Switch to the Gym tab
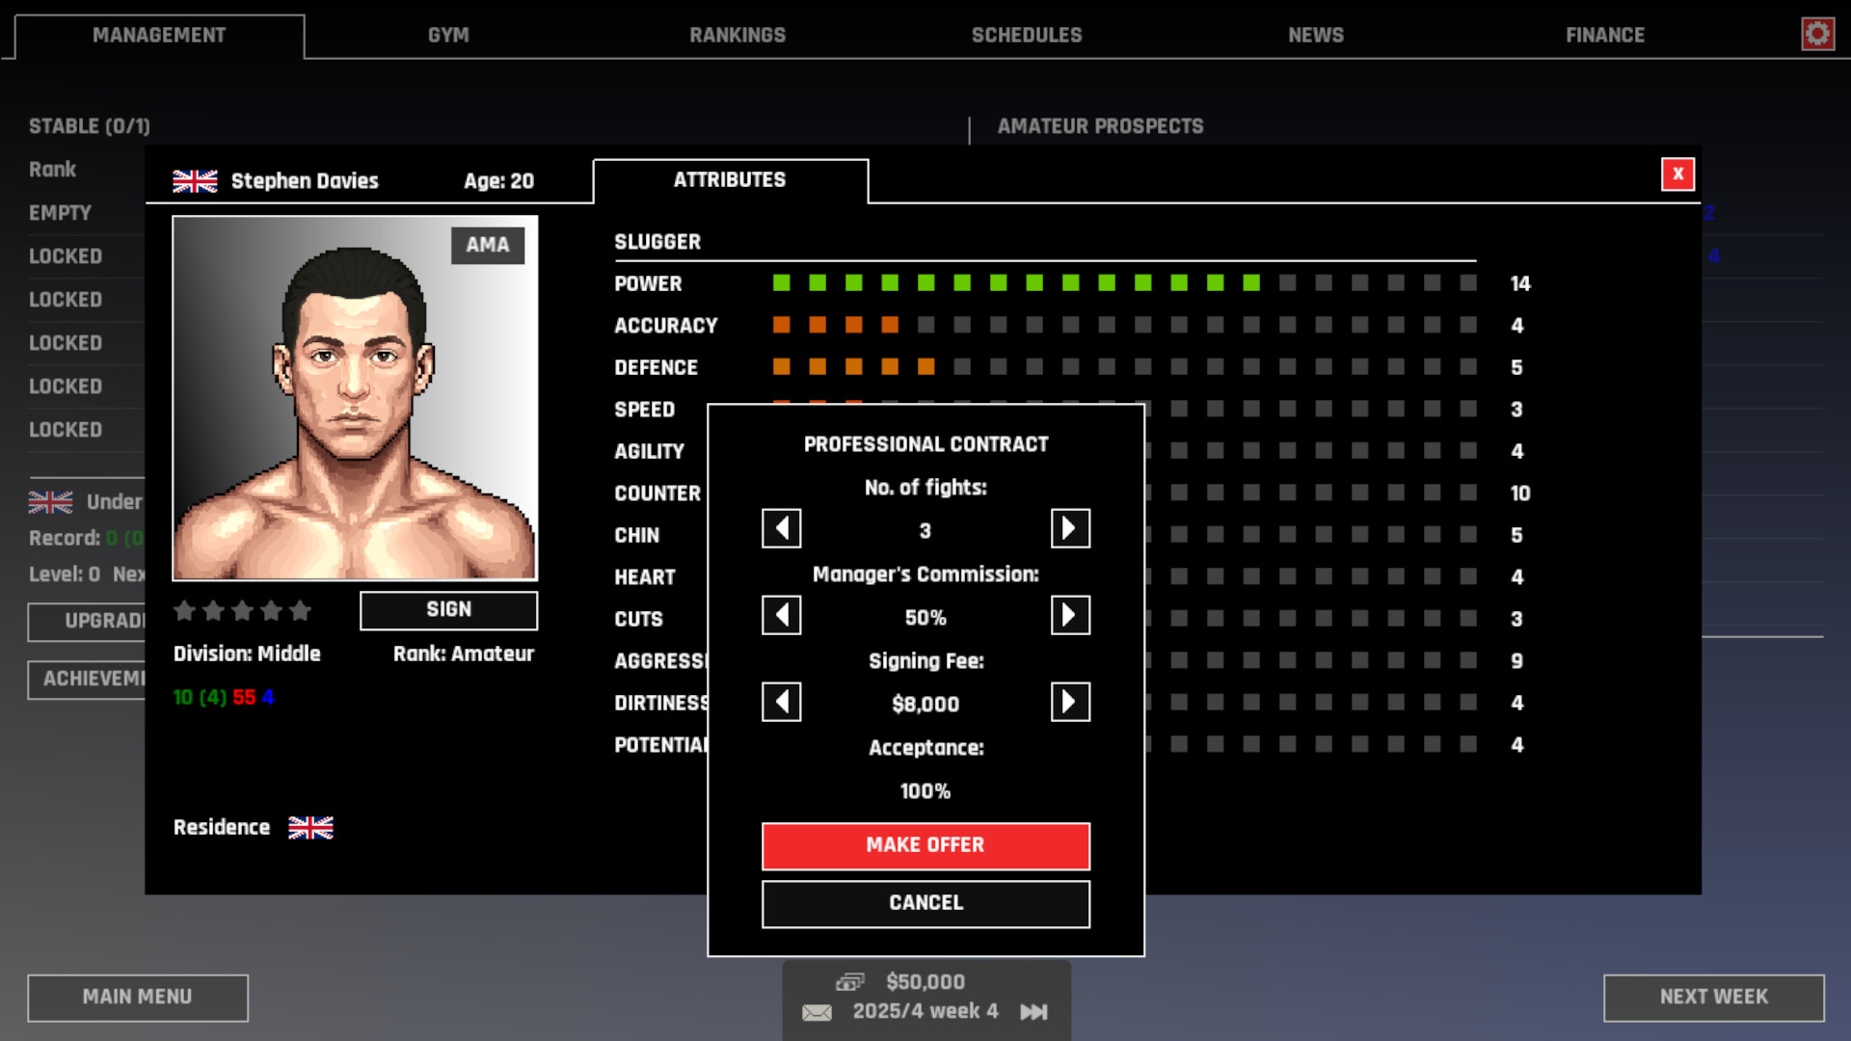Viewport: 1851px width, 1041px height. pos(448,36)
